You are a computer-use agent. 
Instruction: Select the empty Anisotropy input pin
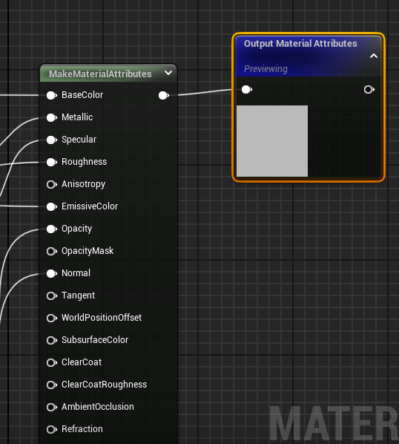tap(52, 185)
